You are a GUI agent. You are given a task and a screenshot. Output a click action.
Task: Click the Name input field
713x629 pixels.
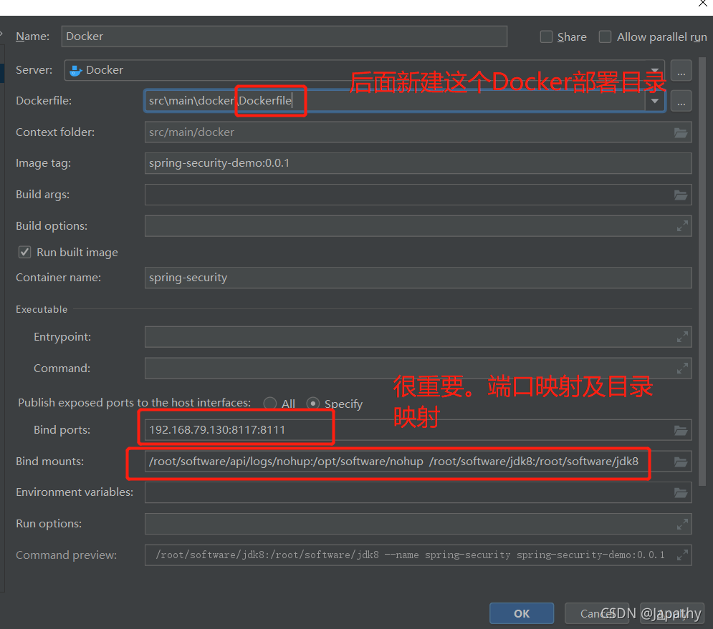284,36
